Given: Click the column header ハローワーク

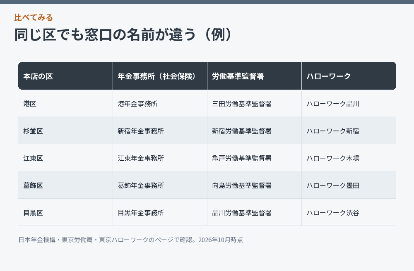Looking at the screenshot, I should tap(349, 76).
